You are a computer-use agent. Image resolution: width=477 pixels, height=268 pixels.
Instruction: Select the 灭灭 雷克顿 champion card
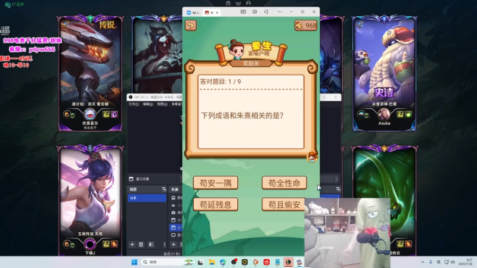91,74
